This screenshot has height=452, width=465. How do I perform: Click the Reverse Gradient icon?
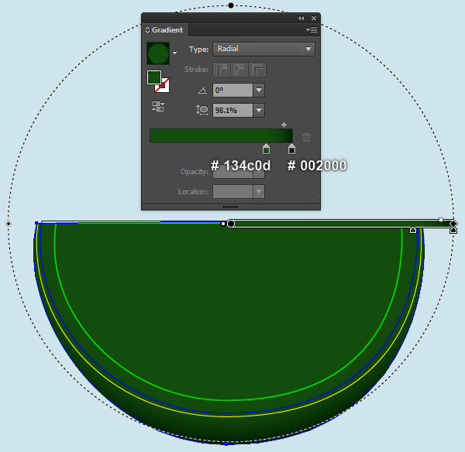pyautogui.click(x=158, y=106)
